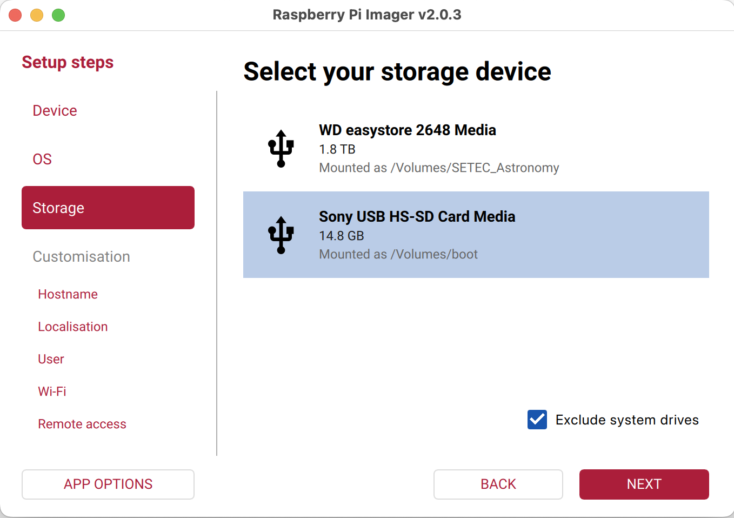
Task: Click the Sony SD Card USB icon
Action: (281, 235)
